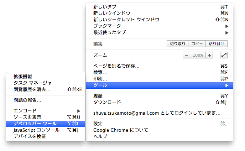Click the 切り取り (cut) button
This screenshot has width=245, height=151.
[177, 44]
